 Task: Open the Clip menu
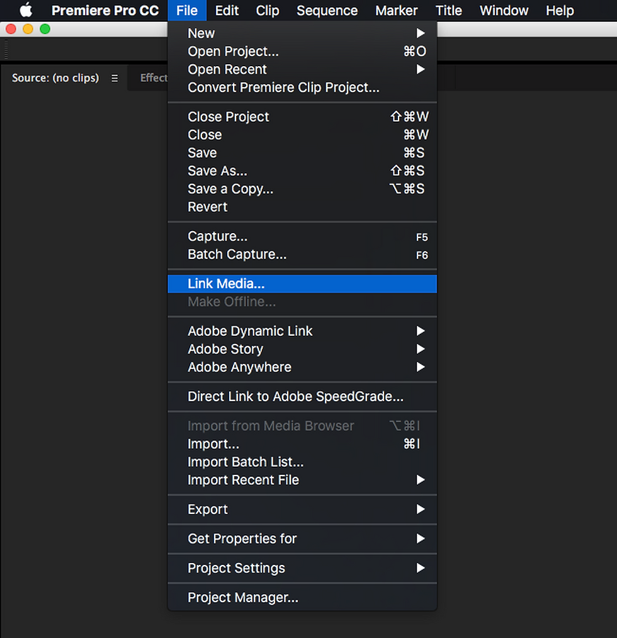pyautogui.click(x=267, y=10)
